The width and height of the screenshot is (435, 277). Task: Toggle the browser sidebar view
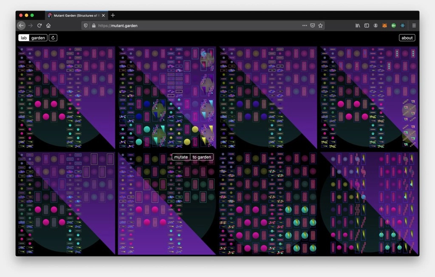click(367, 25)
